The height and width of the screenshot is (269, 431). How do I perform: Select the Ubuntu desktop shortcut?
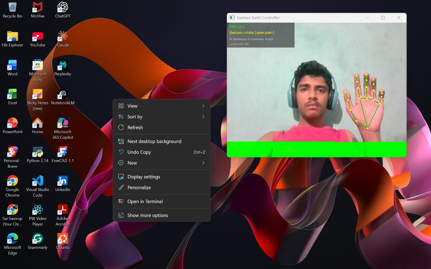[x=63, y=242]
